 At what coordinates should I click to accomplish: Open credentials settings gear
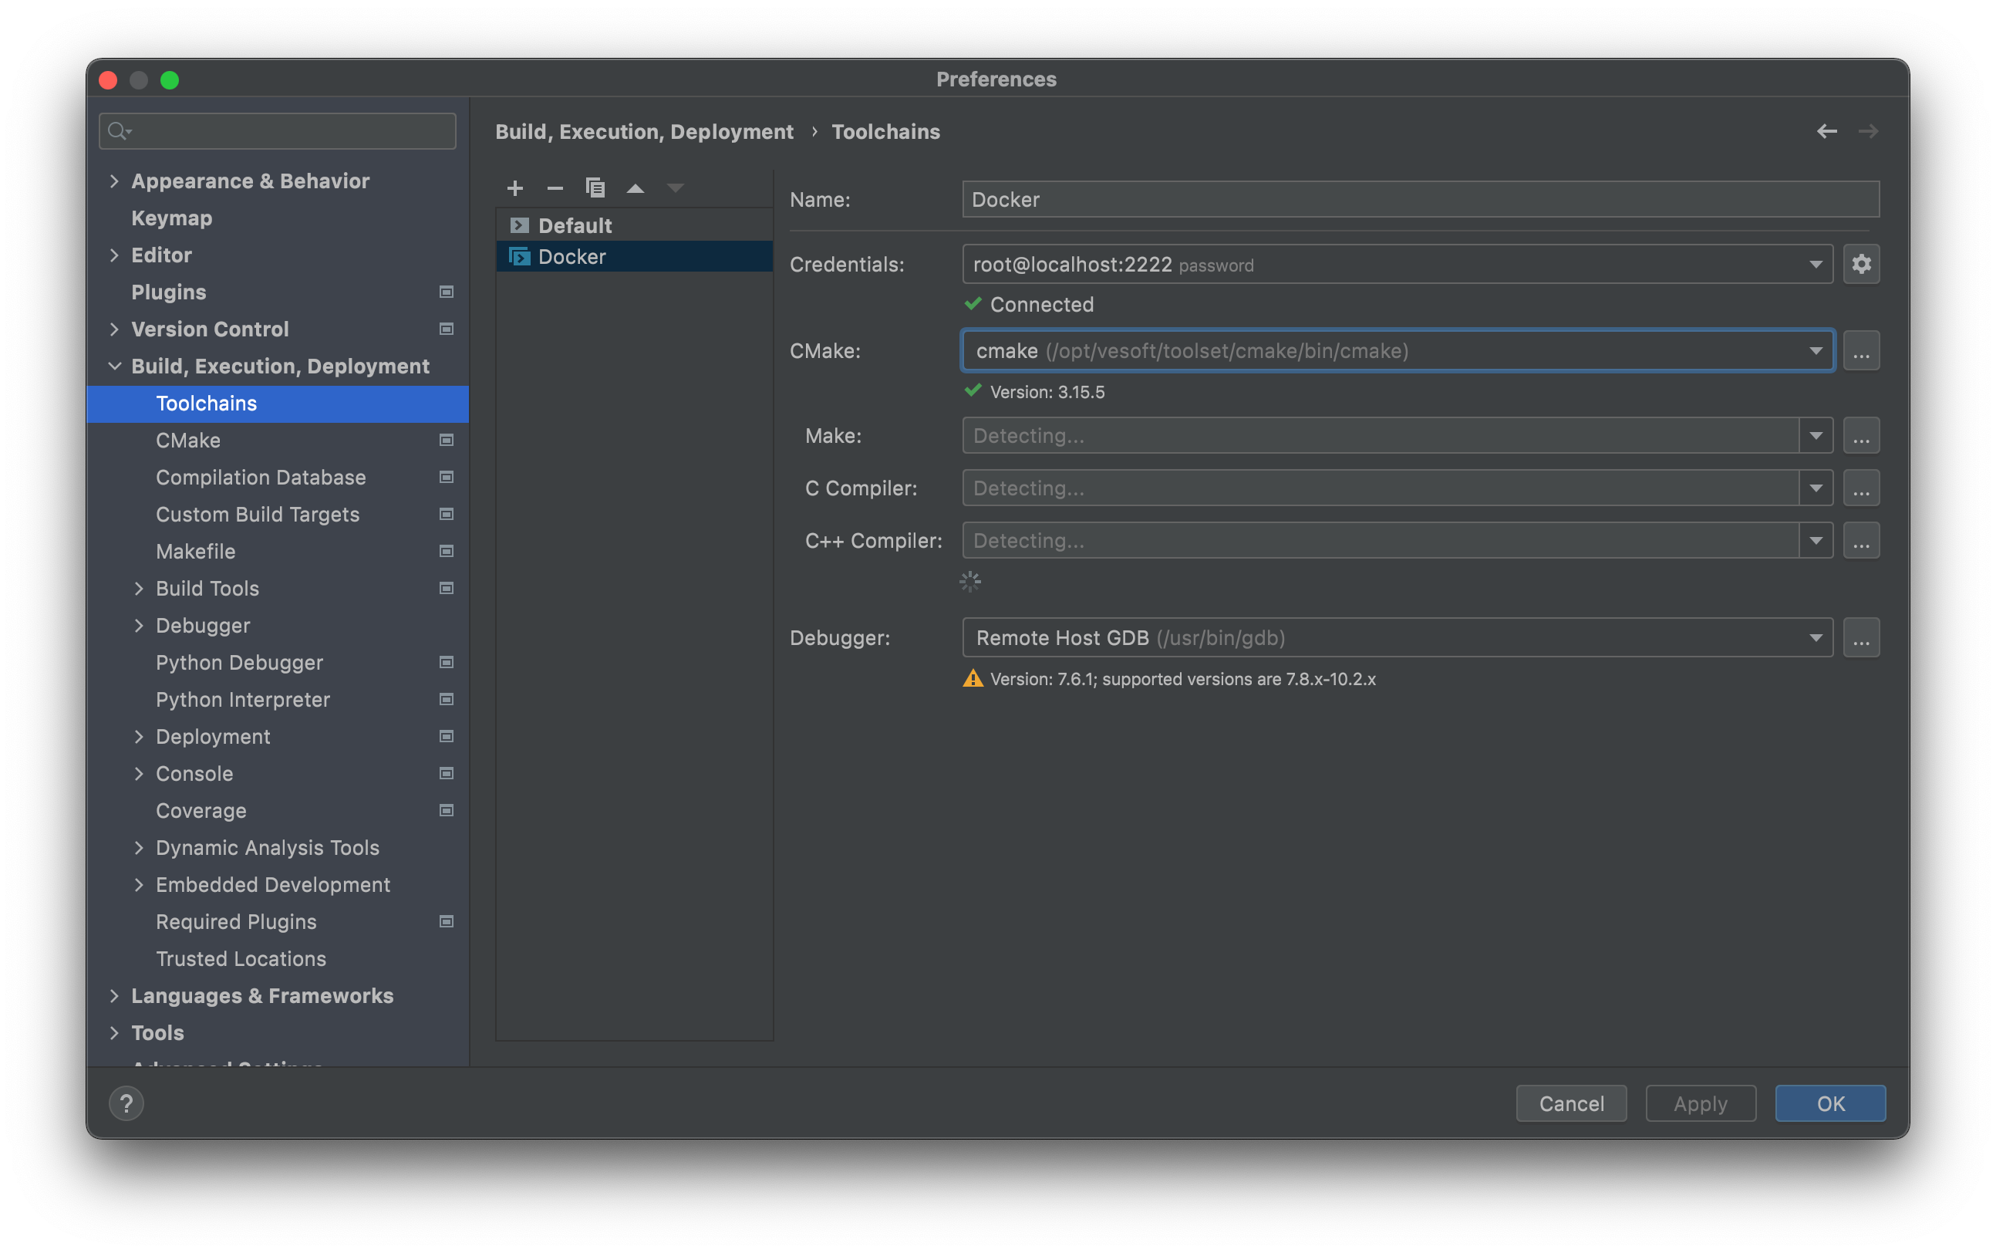click(x=1860, y=265)
